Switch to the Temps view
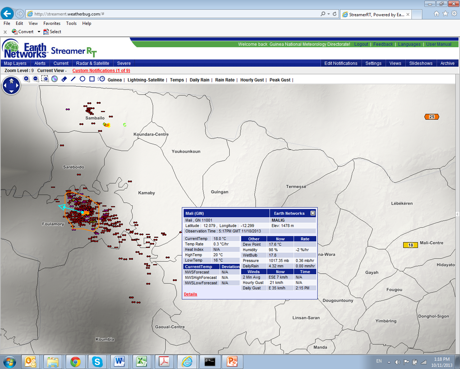The image size is (460, 369). [x=177, y=80]
